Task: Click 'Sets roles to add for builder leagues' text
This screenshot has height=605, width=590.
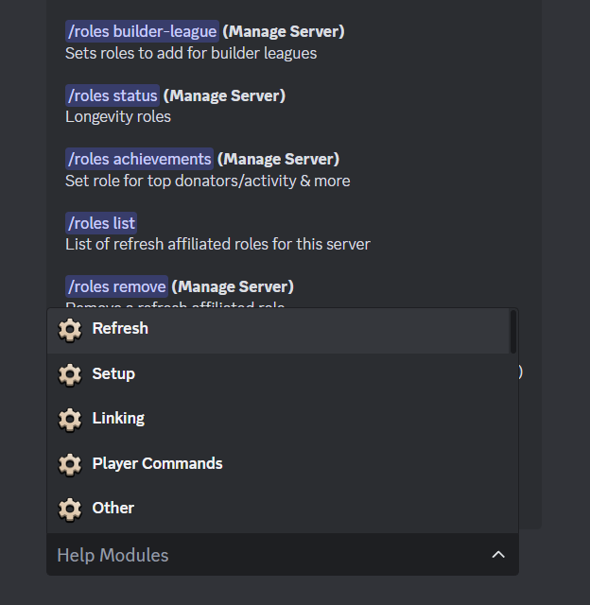Action: tap(191, 53)
